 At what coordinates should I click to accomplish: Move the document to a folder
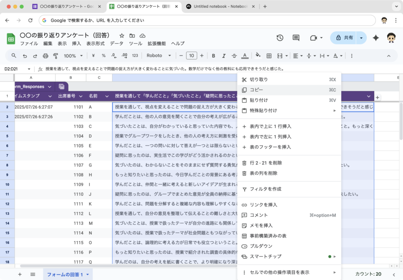click(x=132, y=36)
